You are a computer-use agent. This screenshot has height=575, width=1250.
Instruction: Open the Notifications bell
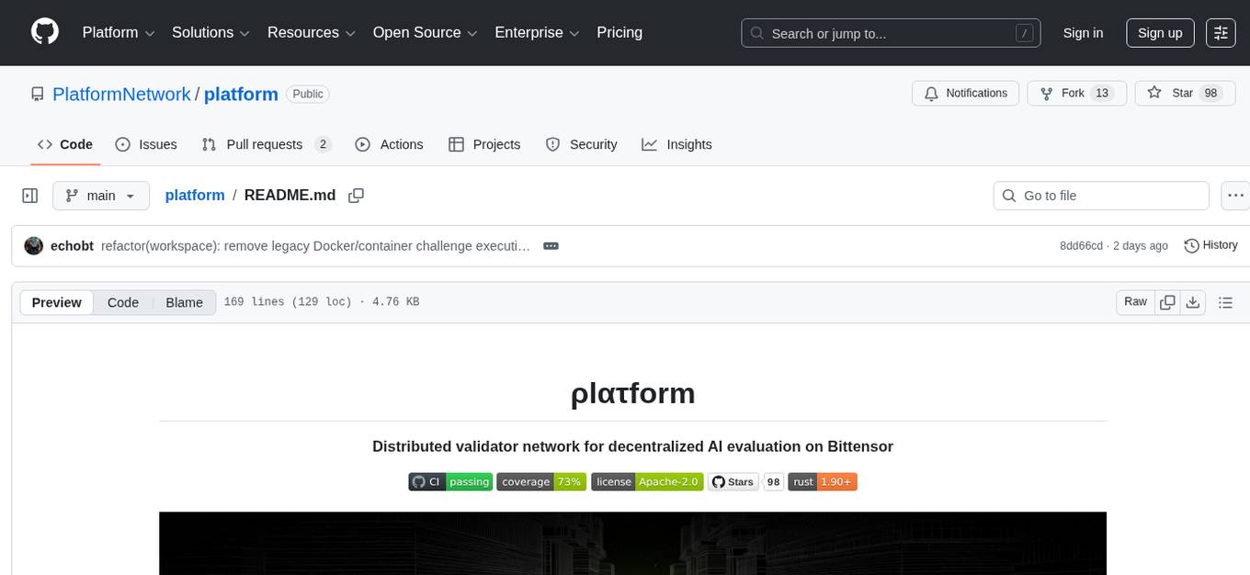(931, 93)
